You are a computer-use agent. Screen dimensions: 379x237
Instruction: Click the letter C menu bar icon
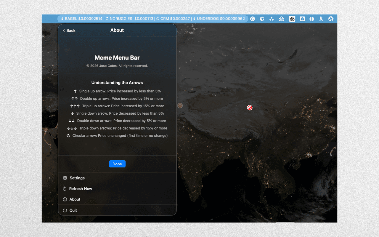tap(252, 19)
